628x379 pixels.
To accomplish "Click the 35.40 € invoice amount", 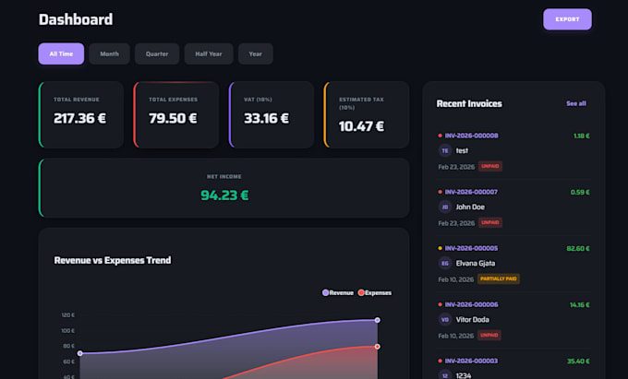I will tap(578, 361).
